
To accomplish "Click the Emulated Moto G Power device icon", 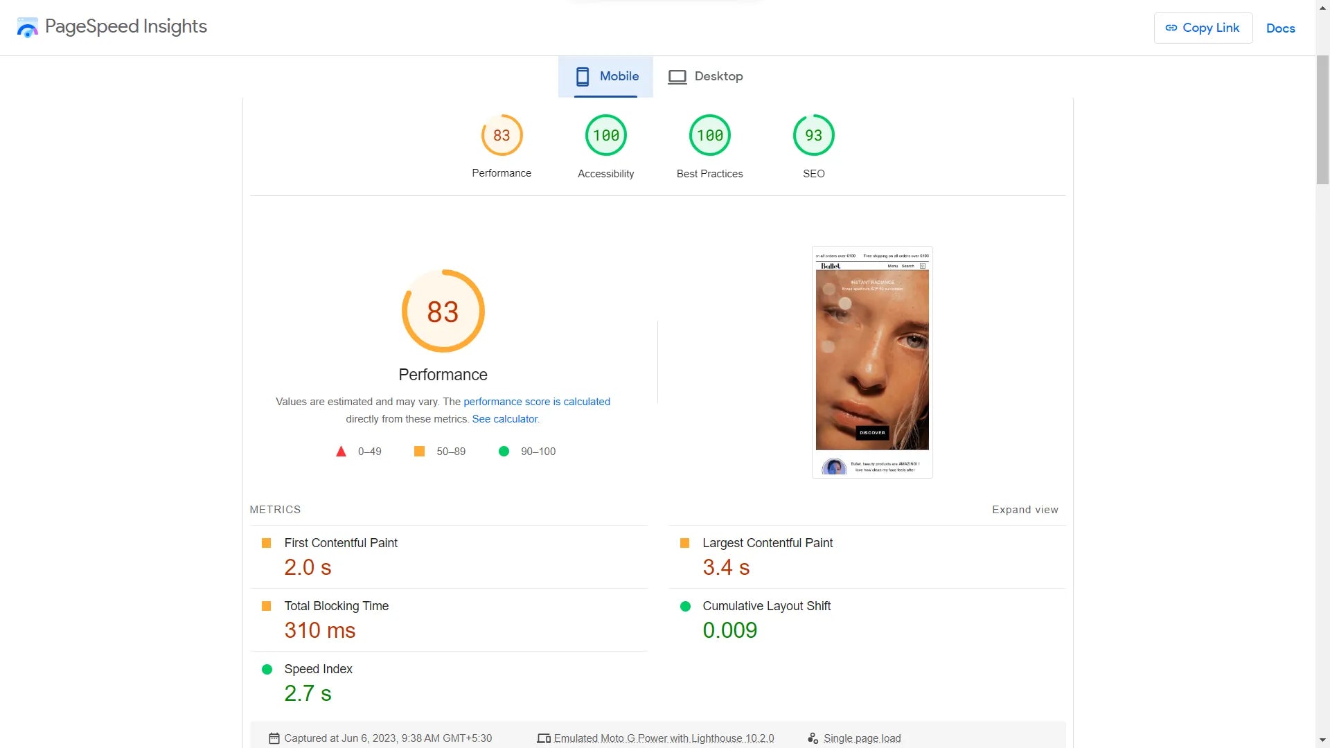I will 544,738.
